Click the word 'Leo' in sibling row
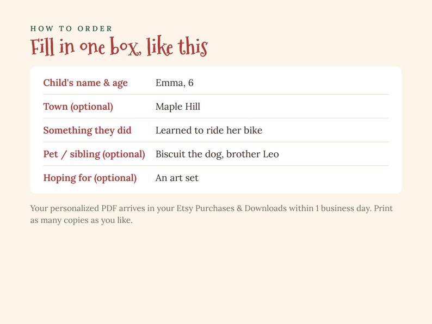The height and width of the screenshot is (324, 432). coord(271,154)
